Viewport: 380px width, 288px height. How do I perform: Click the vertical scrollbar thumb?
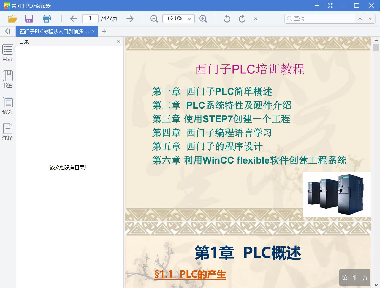(x=376, y=47)
